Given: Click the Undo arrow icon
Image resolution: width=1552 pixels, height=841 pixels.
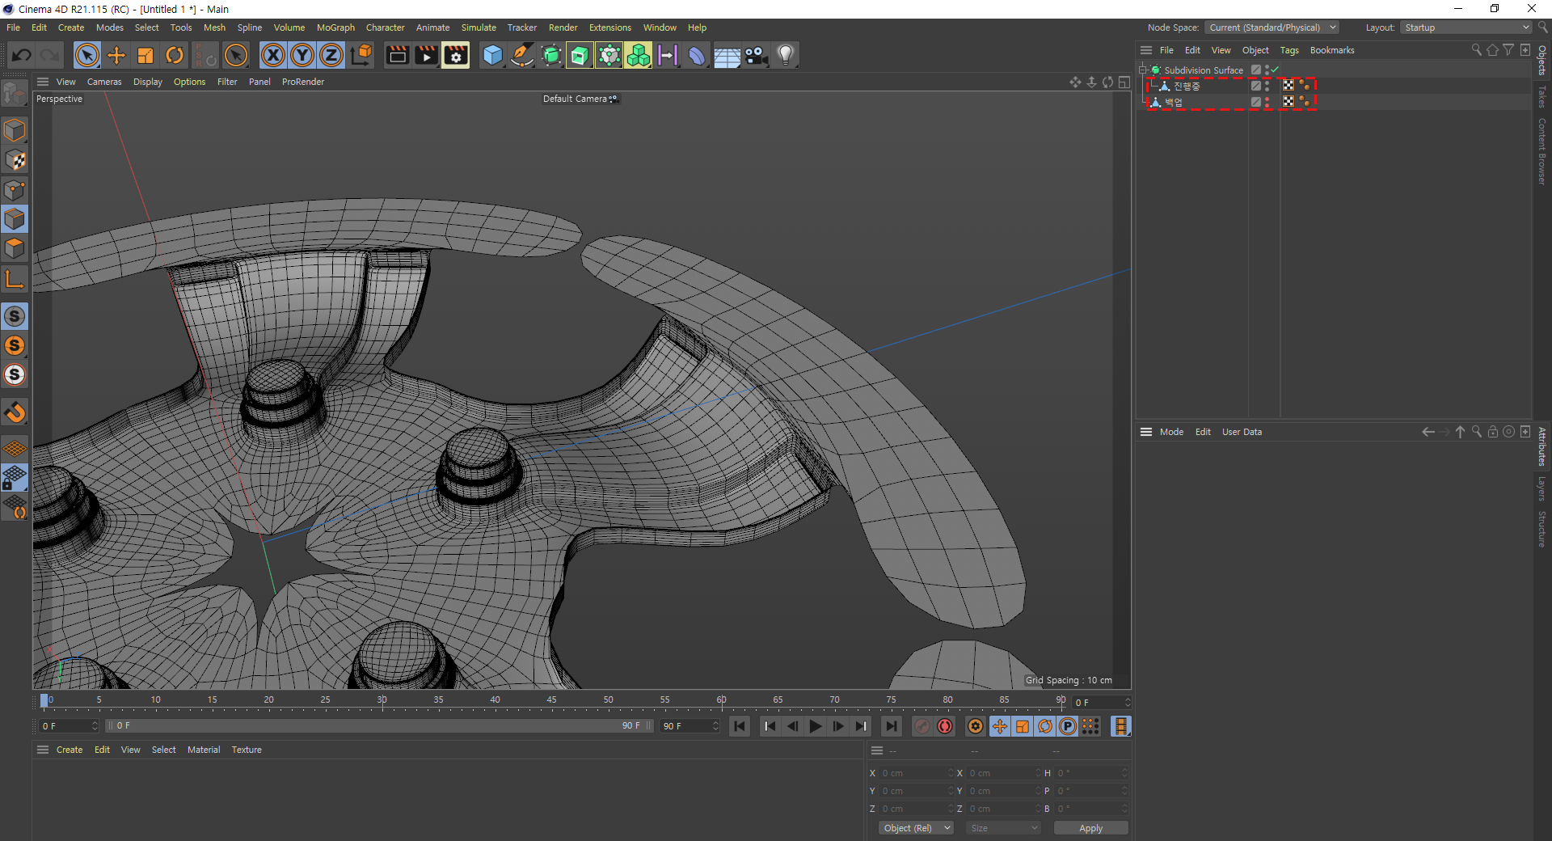Looking at the screenshot, I should 22,55.
